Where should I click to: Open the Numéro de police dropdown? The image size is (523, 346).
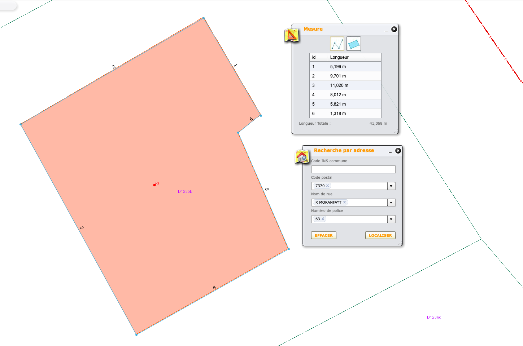coord(391,219)
